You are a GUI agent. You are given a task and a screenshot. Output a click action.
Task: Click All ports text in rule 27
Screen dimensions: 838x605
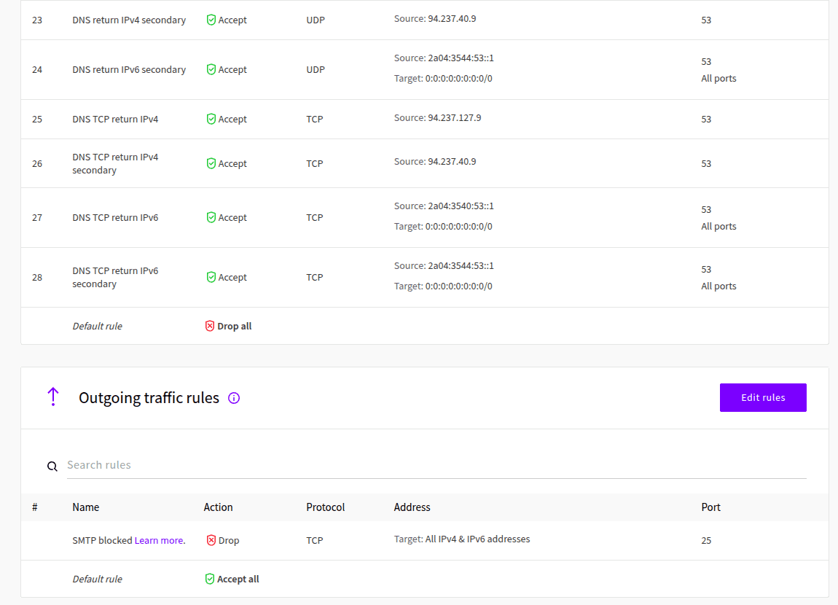click(718, 226)
